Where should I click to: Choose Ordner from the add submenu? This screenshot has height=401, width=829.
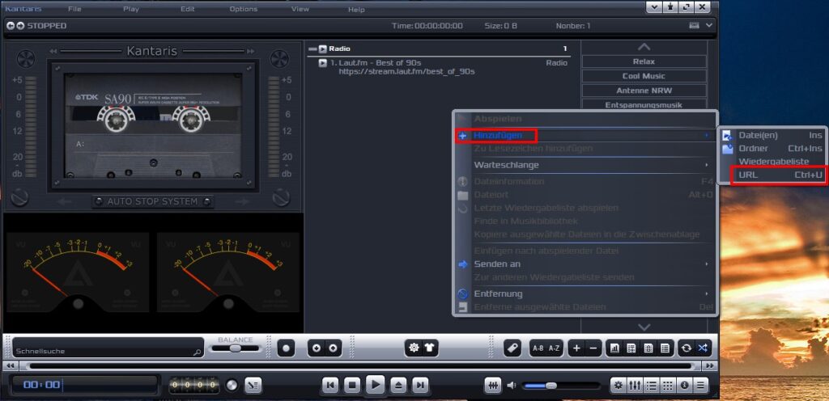[x=772, y=148]
